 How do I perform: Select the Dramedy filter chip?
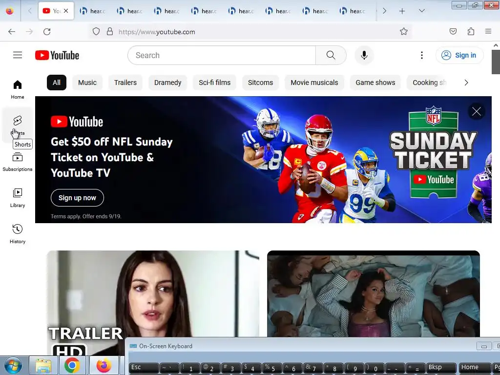tap(168, 83)
